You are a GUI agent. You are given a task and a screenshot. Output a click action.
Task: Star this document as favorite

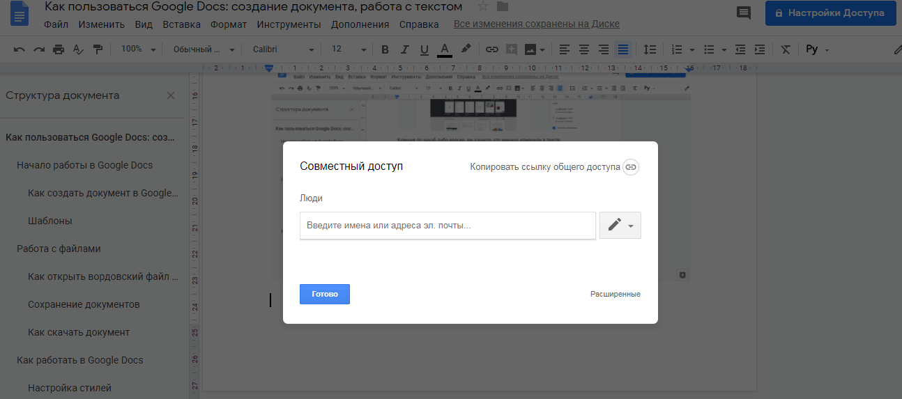[x=483, y=7]
